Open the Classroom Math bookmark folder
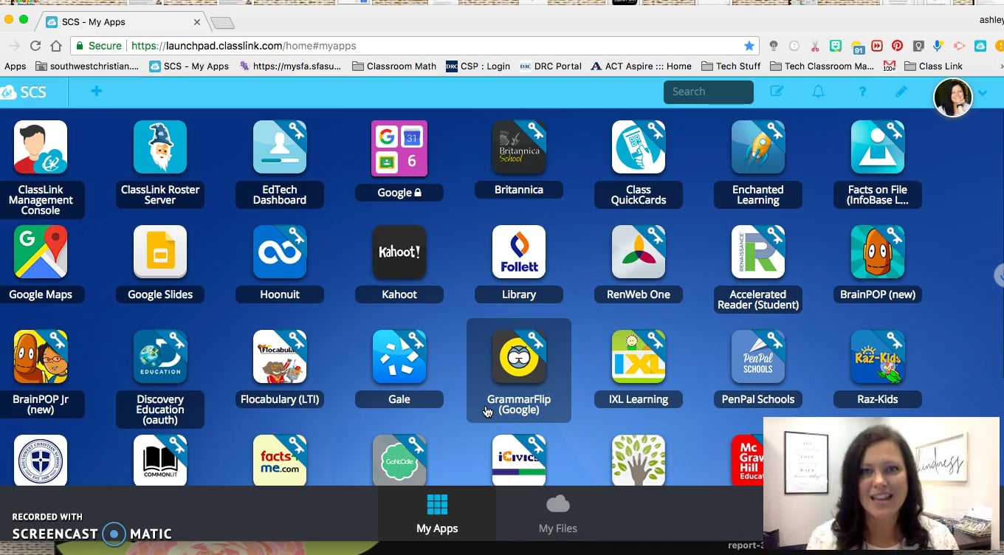Image resolution: width=1004 pixels, height=555 pixels. click(x=394, y=66)
